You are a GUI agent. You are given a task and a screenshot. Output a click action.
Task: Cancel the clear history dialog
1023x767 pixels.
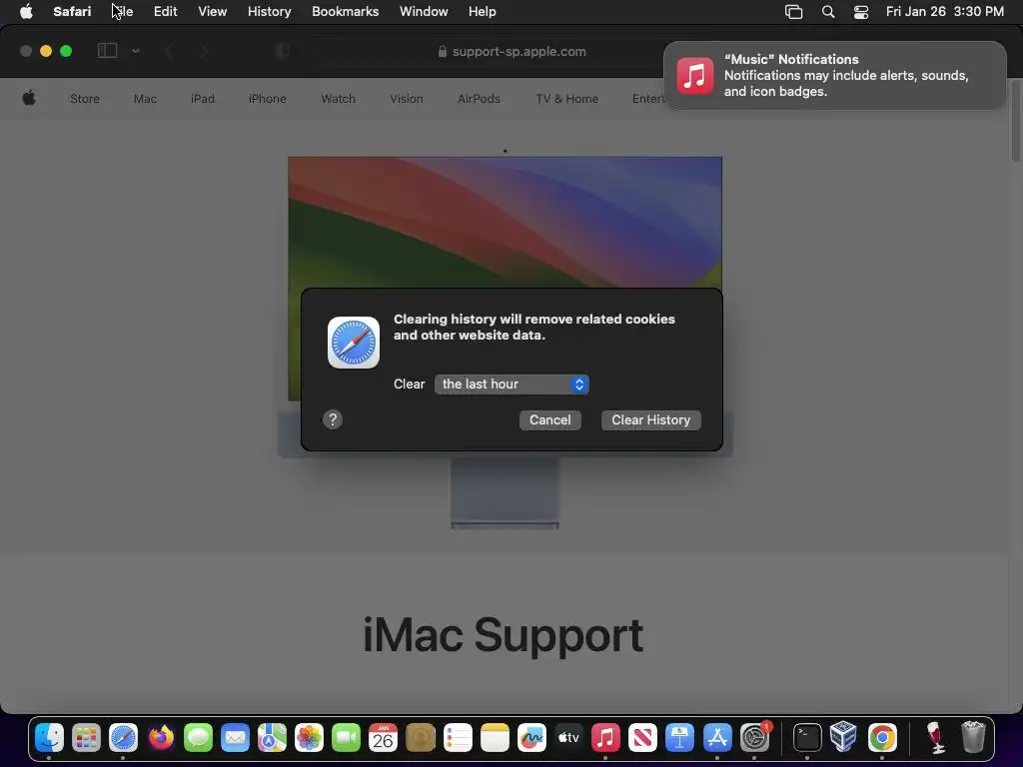click(550, 420)
